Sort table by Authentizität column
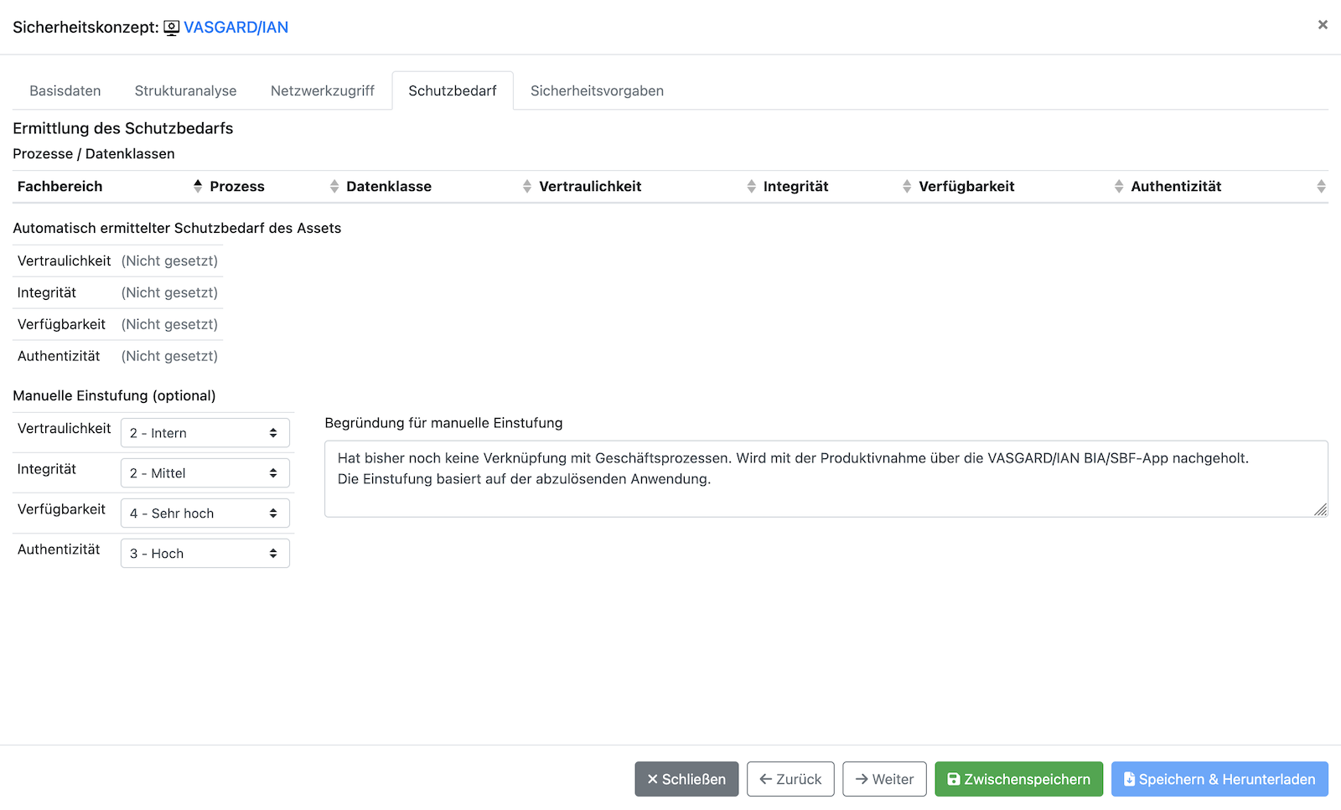 click(x=1176, y=187)
